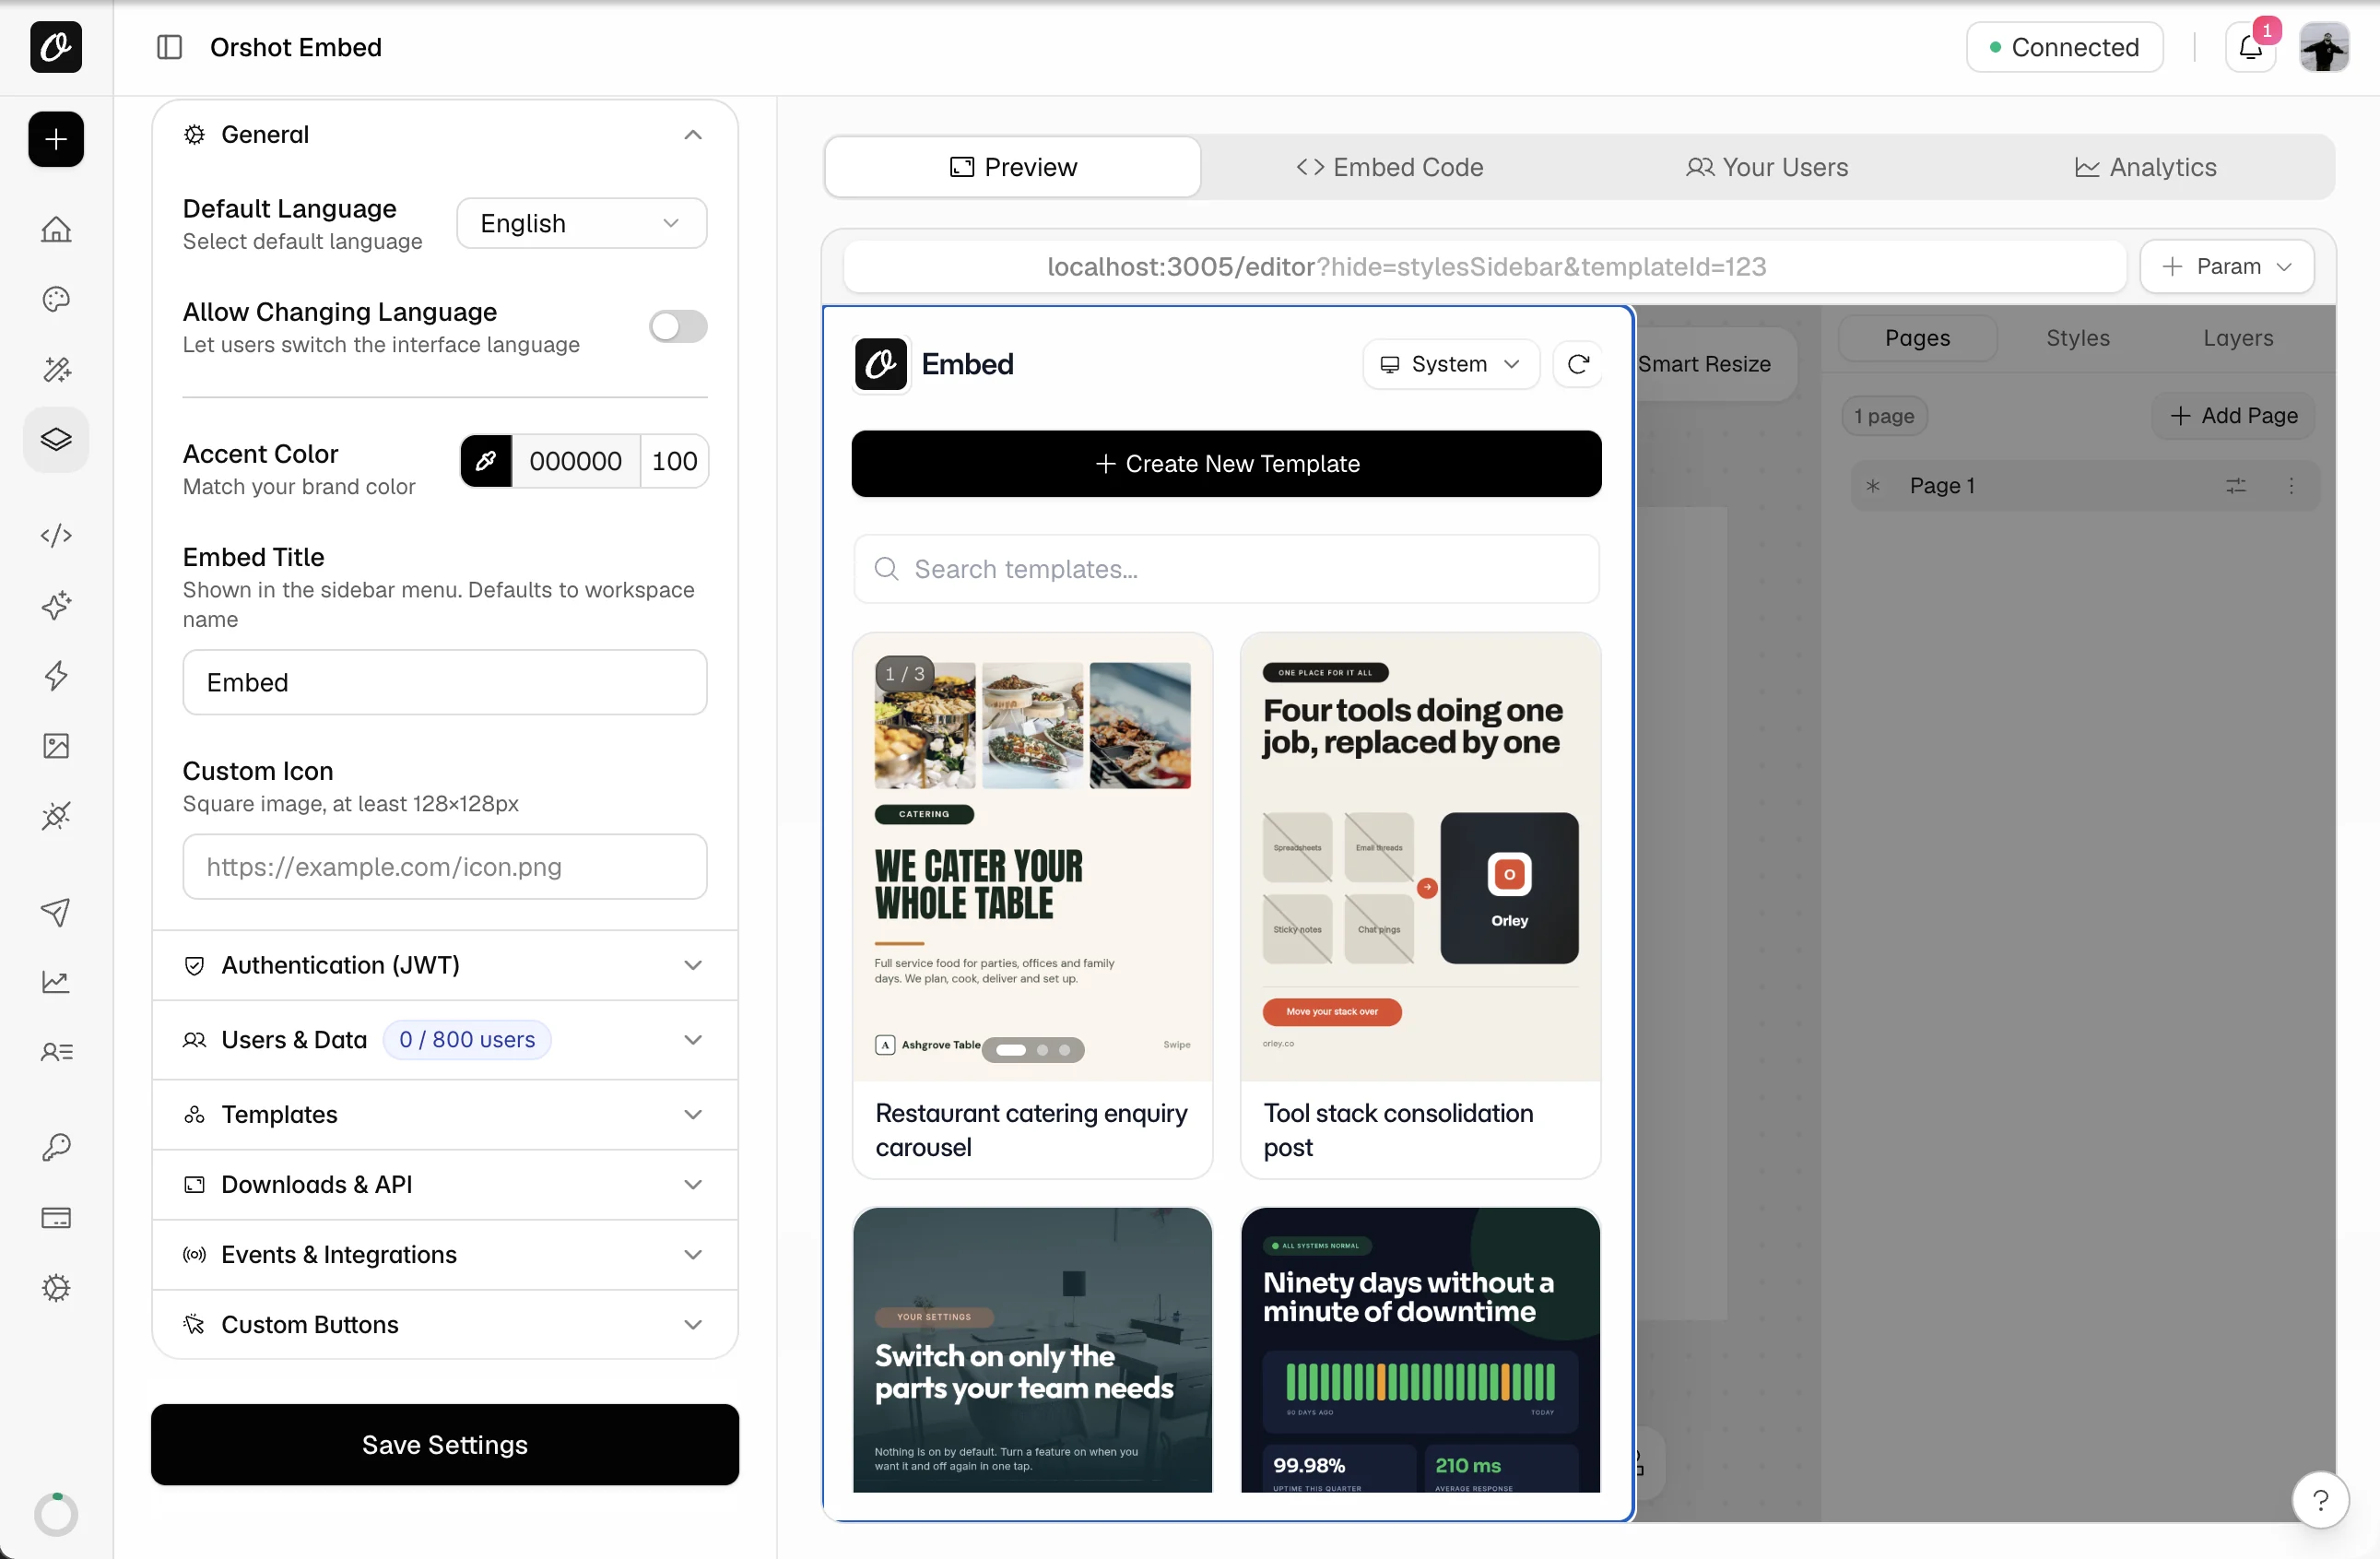Open the credit card billing icon
This screenshot has height=1559, width=2380.
tap(56, 1217)
